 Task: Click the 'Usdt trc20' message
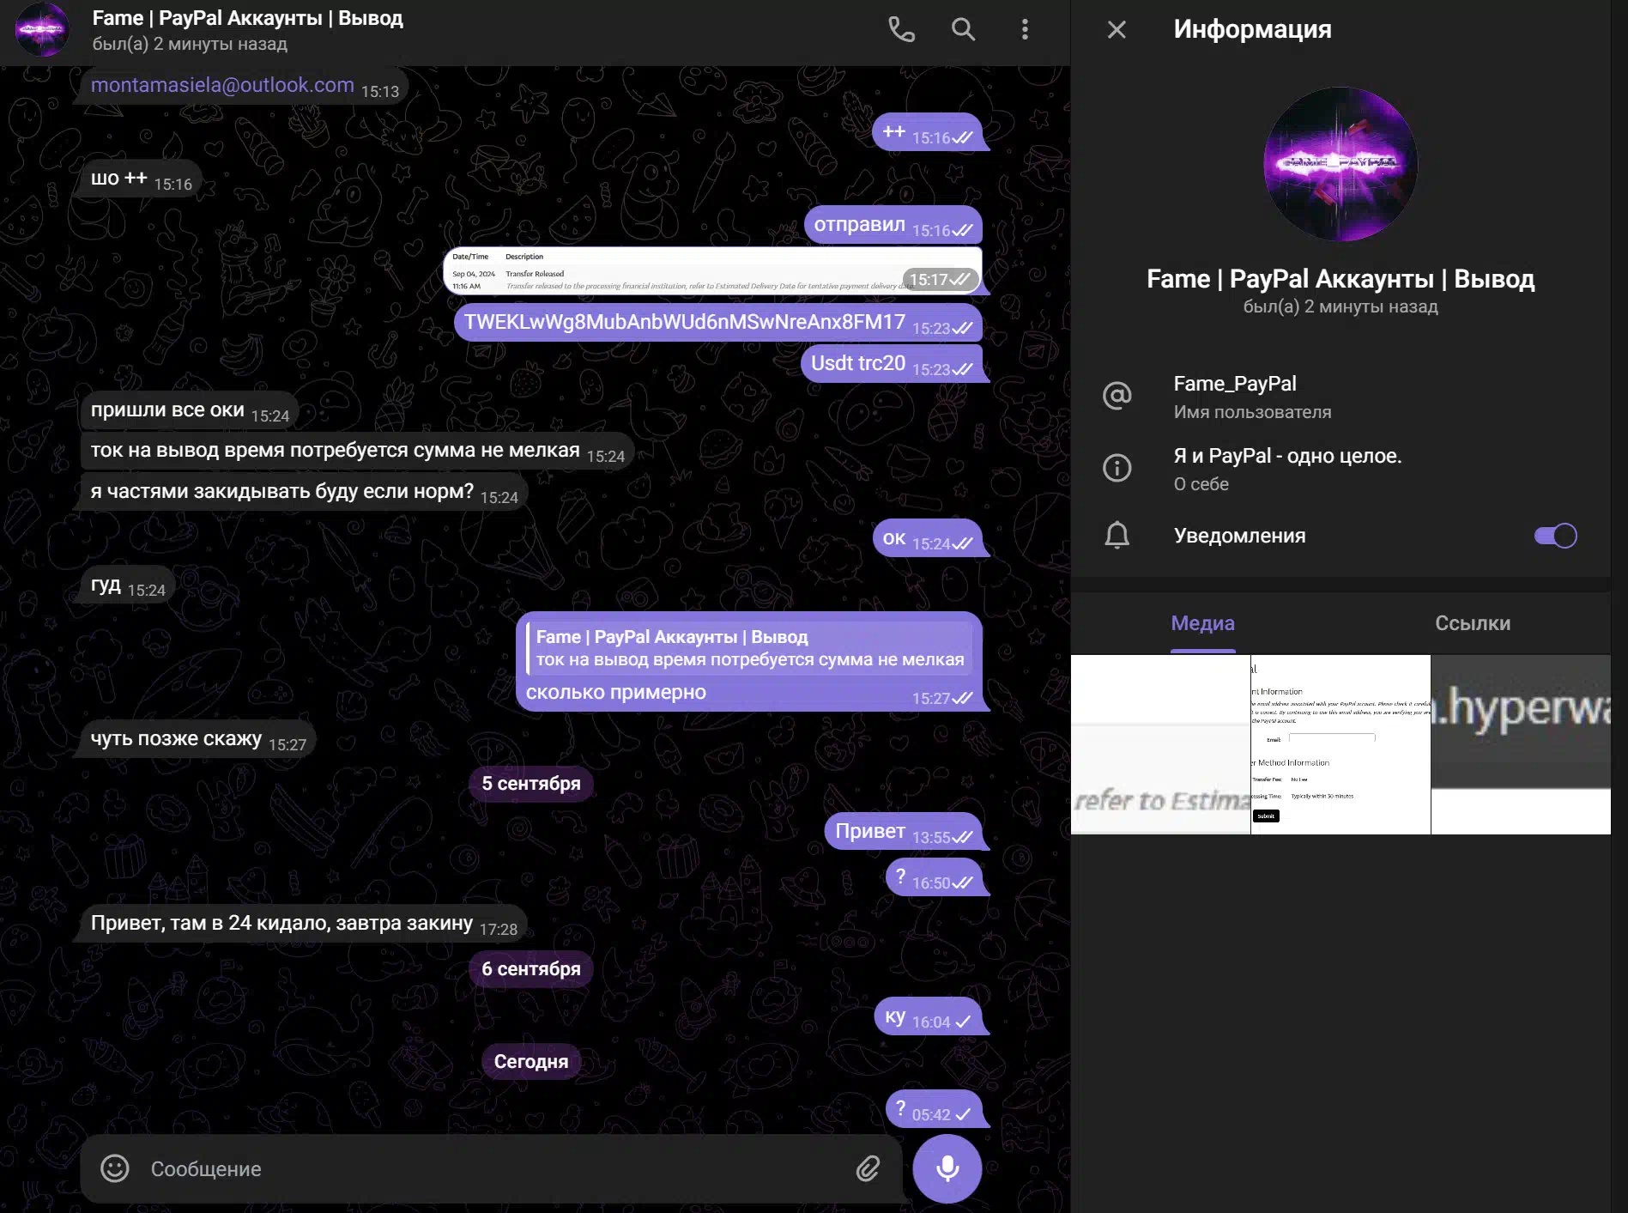891,364
